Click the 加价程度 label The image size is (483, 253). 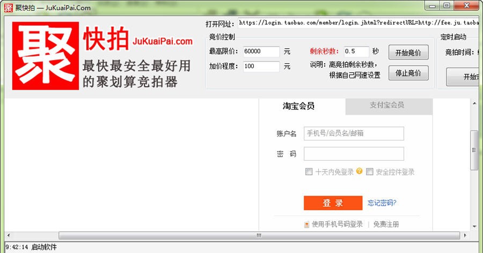(x=224, y=66)
